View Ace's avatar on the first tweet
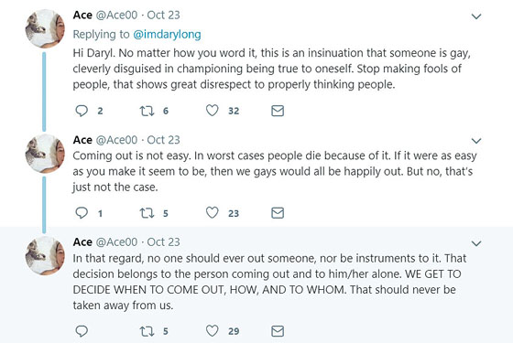Image resolution: width=513 pixels, height=343 pixels. (45, 28)
